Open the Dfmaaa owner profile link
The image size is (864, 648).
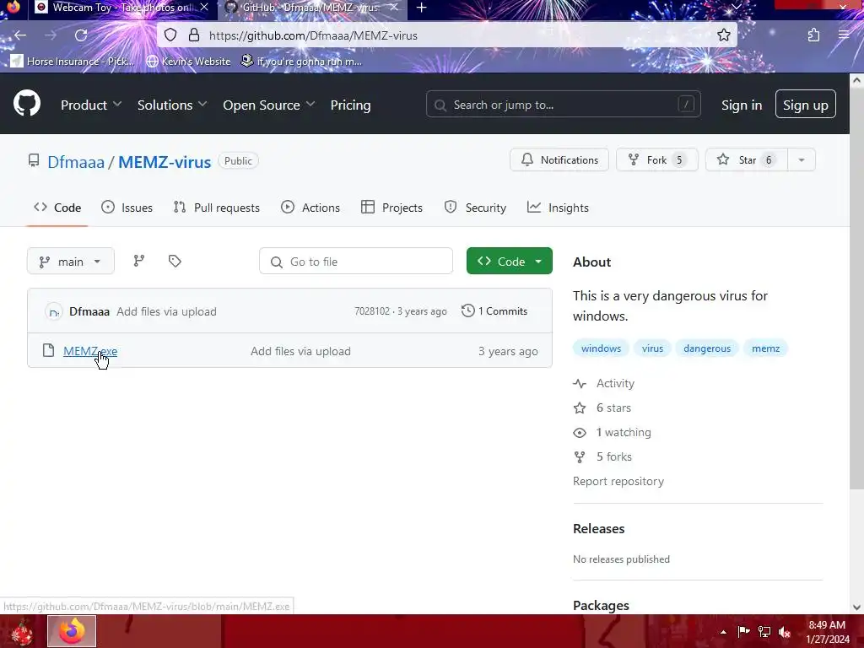(75, 162)
